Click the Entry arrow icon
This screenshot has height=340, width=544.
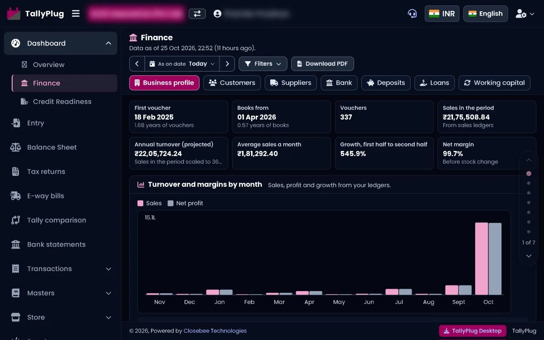(x=16, y=123)
